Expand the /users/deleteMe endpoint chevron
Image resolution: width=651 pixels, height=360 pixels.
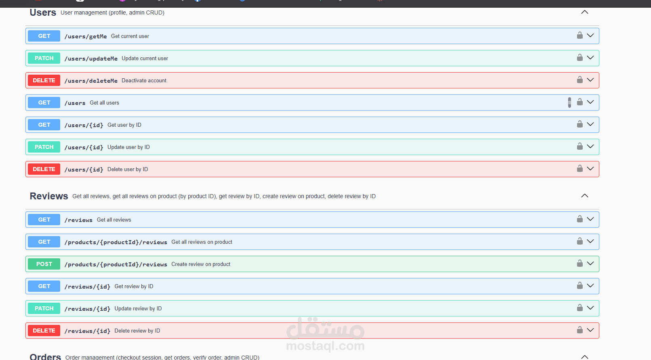coord(590,80)
